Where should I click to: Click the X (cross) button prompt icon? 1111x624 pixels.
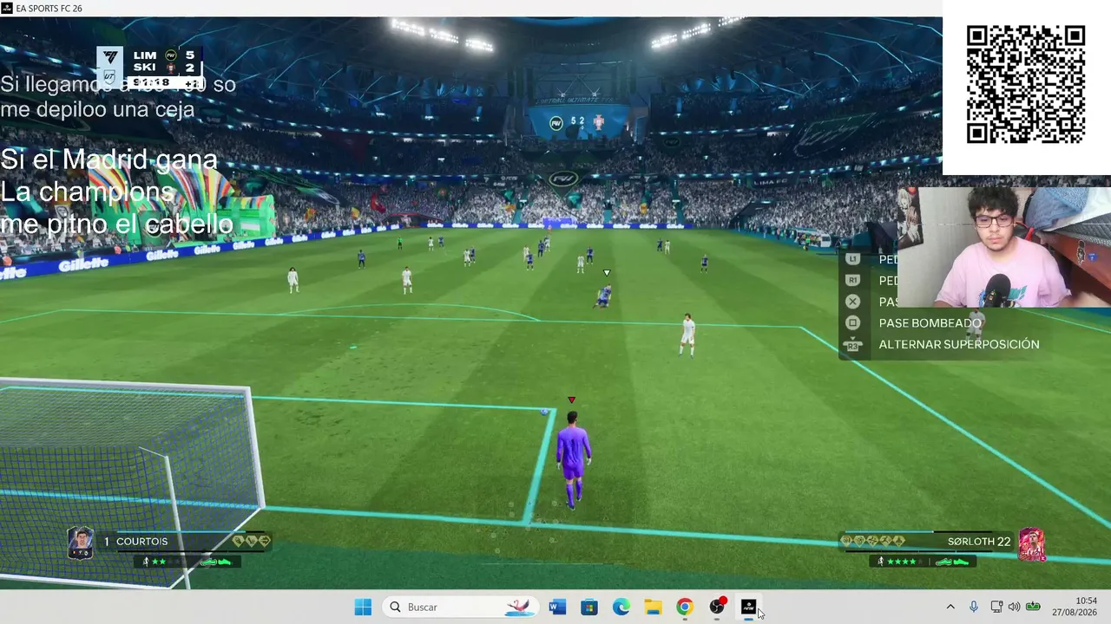tap(852, 302)
